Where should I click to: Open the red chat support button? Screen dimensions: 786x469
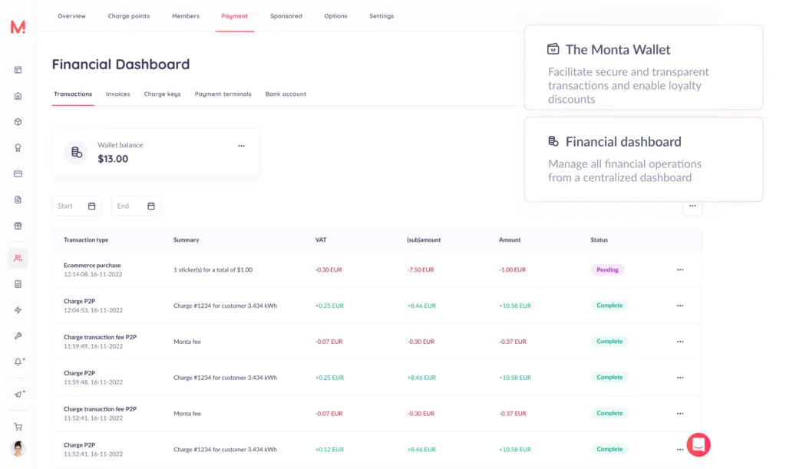[698, 444]
